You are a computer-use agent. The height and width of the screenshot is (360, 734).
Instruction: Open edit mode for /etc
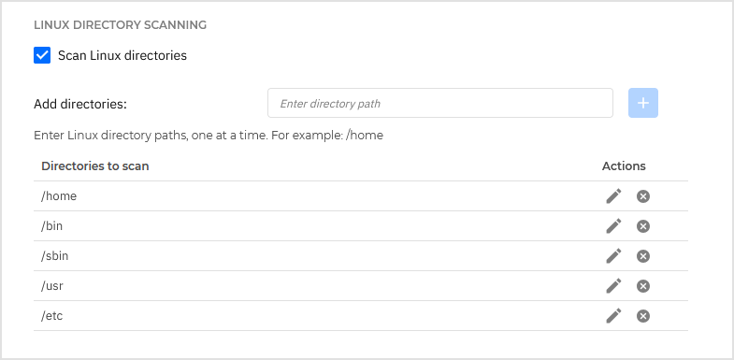click(613, 316)
